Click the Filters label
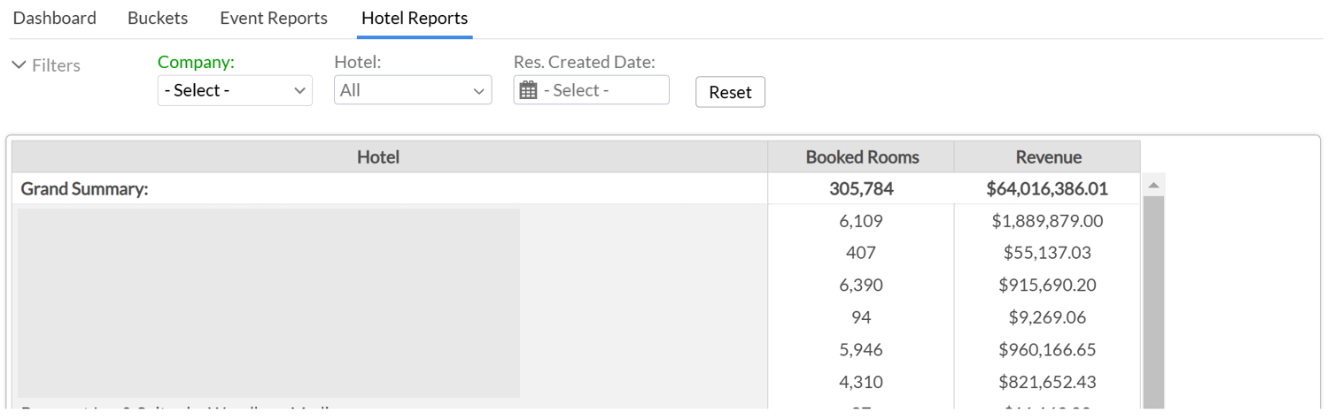 click(x=56, y=65)
